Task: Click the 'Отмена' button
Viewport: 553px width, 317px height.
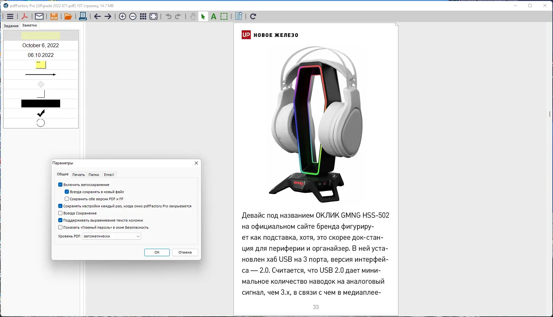Action: (x=185, y=252)
